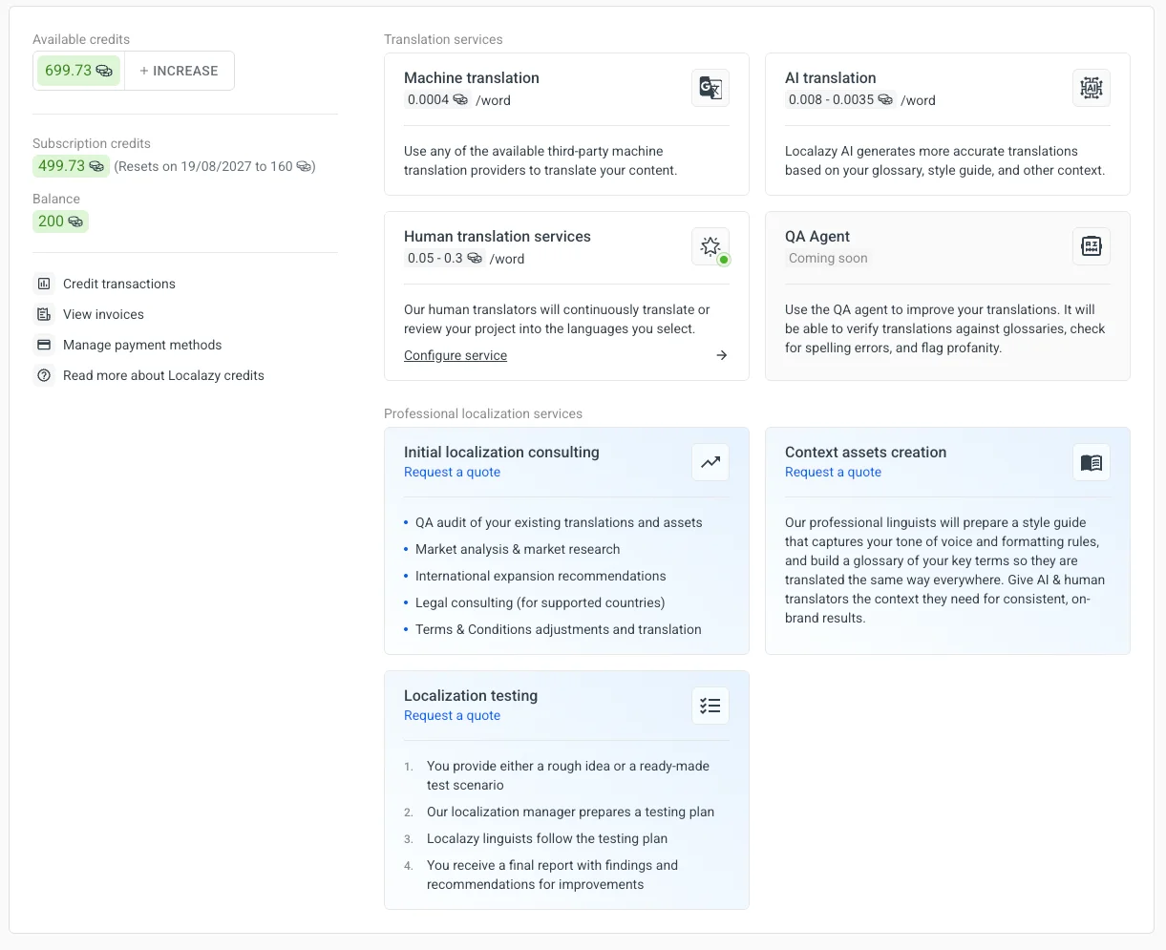The image size is (1166, 950).
Task: Click the Human translation services star icon
Action: (x=710, y=246)
